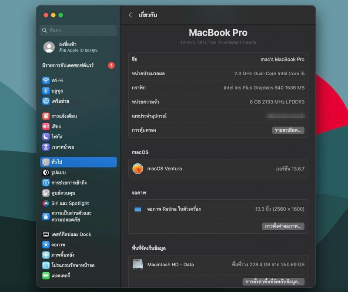Click the coverage details button (รายละเอียด...)
Screen dimensions: 348x292
(x=288, y=131)
